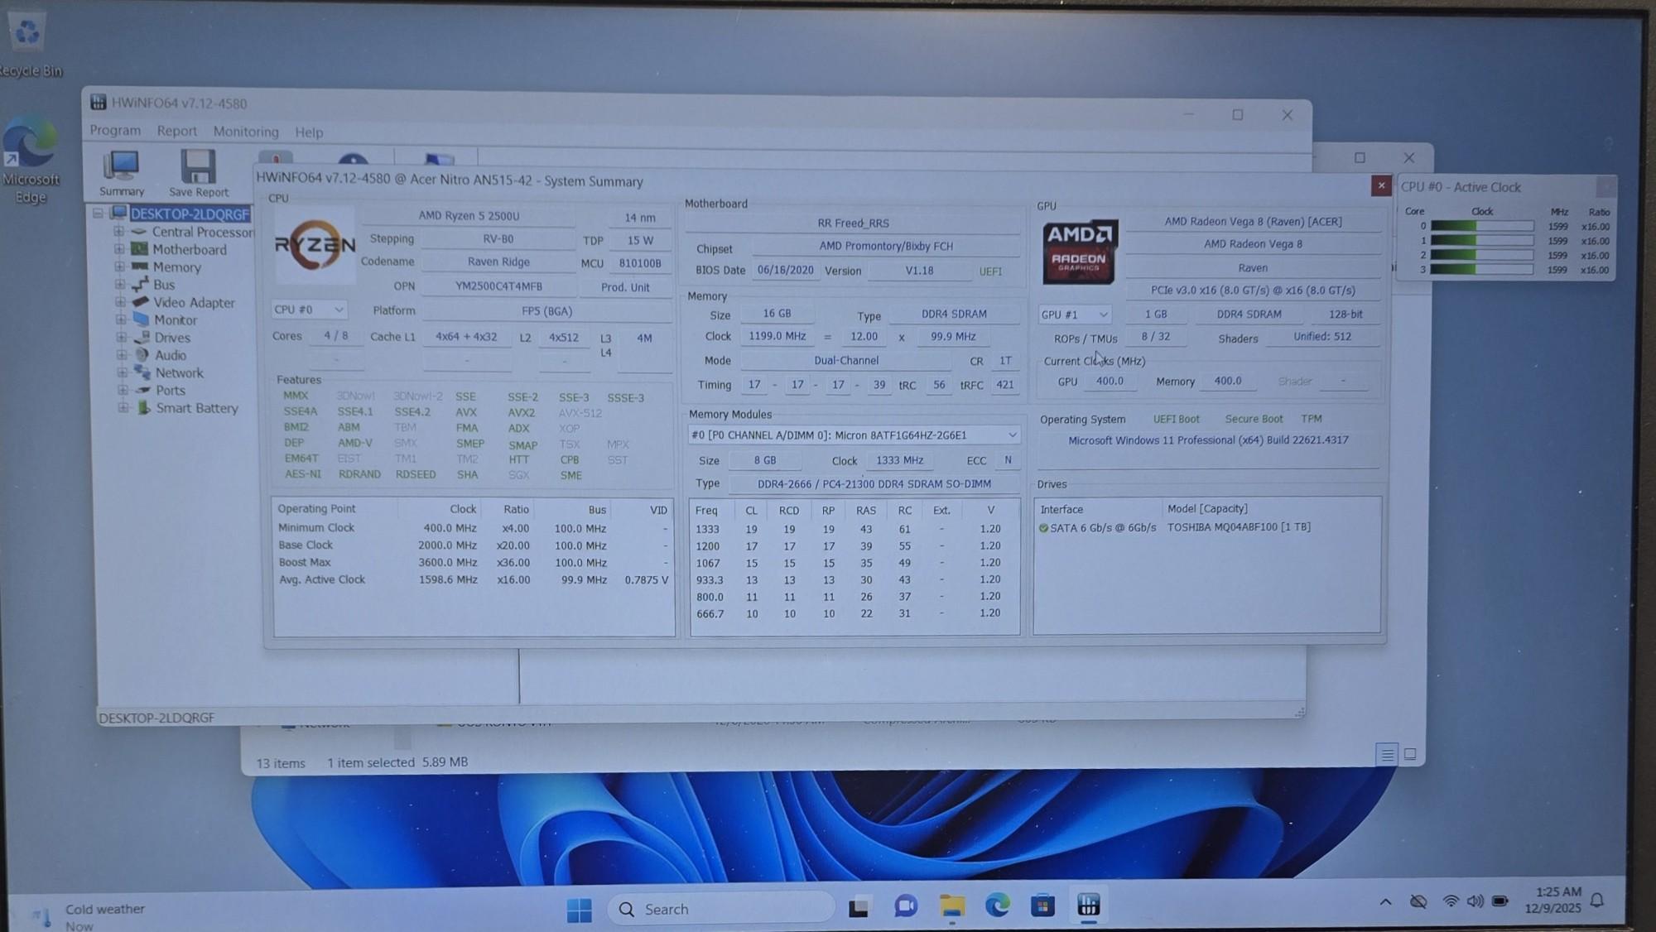Expand the Motherboard tree node
The image size is (1656, 932).
point(119,249)
